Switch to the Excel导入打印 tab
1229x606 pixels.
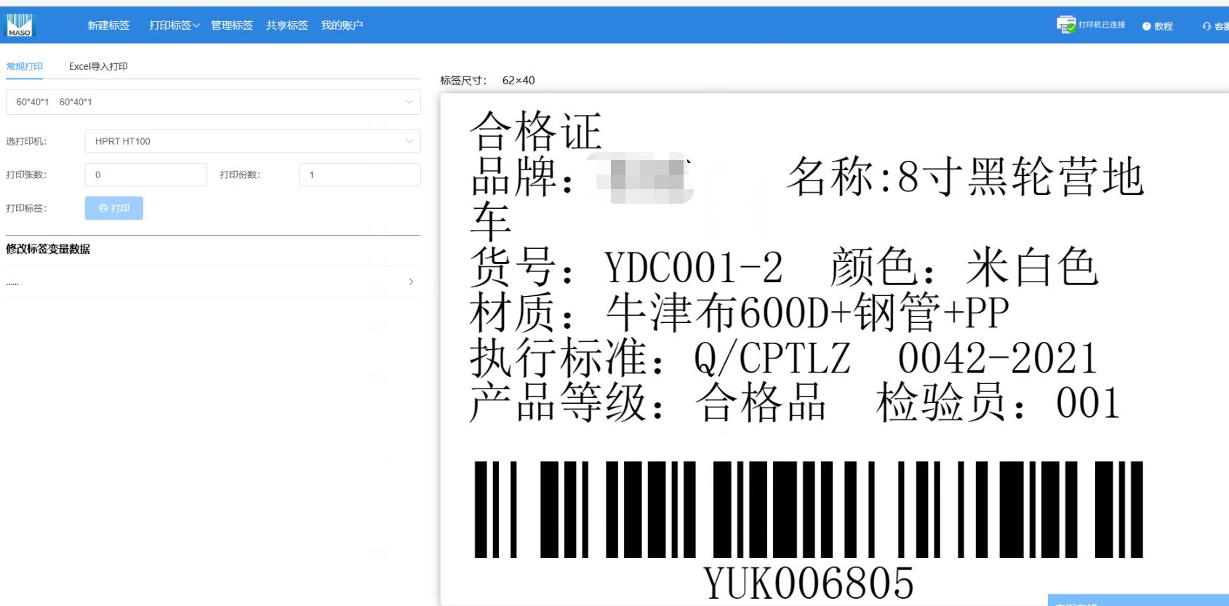(x=98, y=66)
